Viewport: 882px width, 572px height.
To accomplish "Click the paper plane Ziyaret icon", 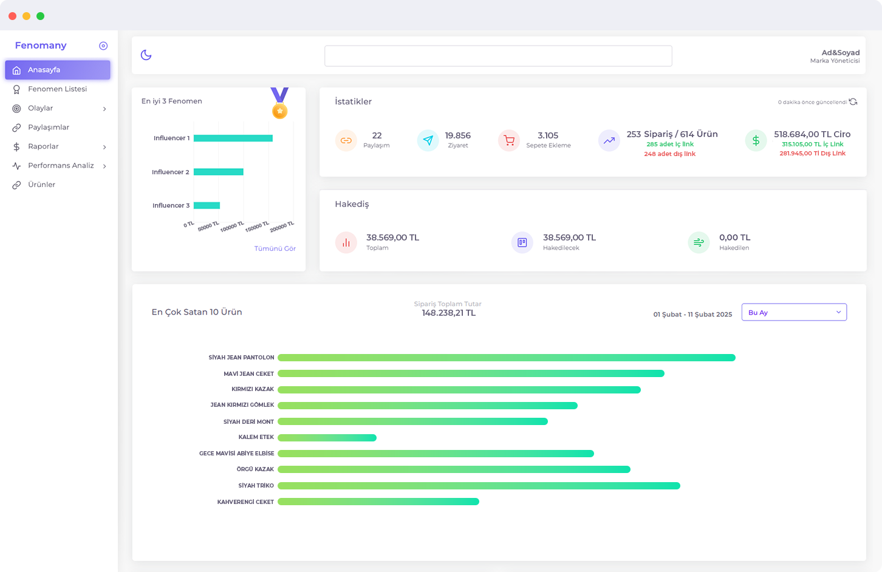I will (x=428, y=141).
